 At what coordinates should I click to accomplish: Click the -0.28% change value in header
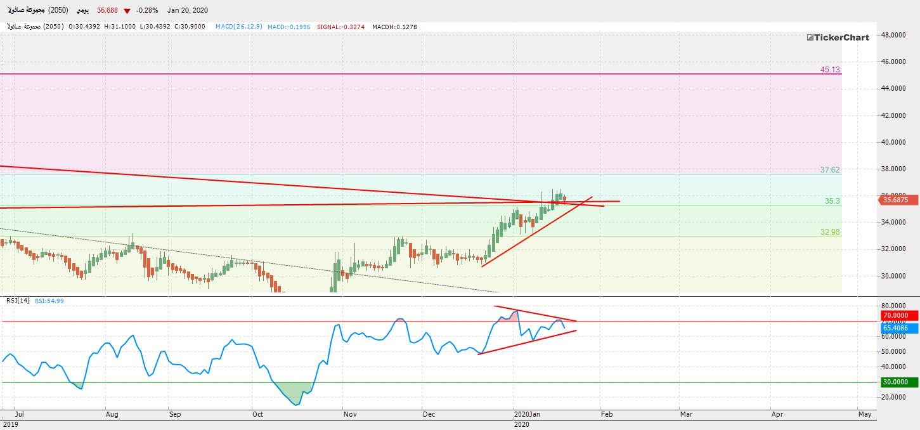point(147,11)
